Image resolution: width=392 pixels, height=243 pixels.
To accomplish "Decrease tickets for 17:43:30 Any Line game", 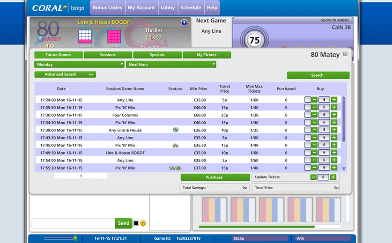I will click(x=315, y=137).
